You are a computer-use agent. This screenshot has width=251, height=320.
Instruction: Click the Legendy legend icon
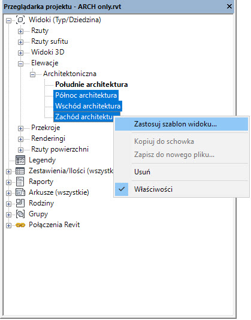20,160
